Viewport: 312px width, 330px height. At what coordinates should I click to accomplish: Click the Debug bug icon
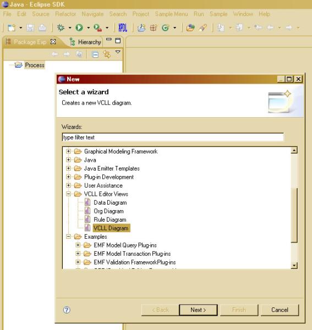point(61,28)
